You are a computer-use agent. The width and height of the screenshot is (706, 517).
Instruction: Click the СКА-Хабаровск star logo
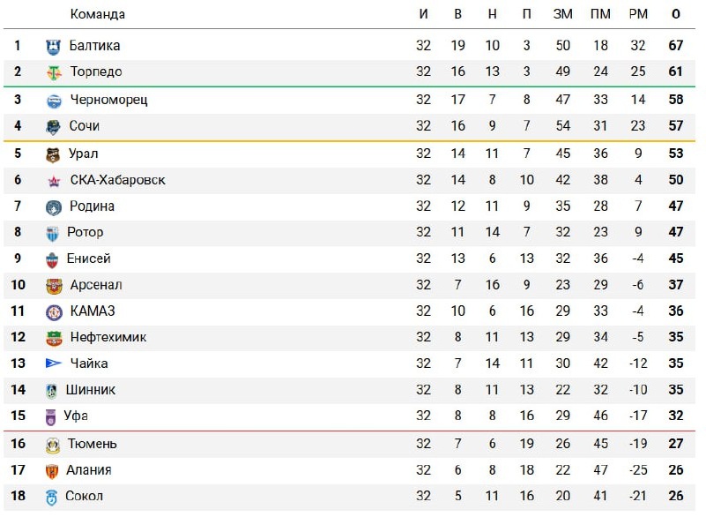(x=54, y=181)
